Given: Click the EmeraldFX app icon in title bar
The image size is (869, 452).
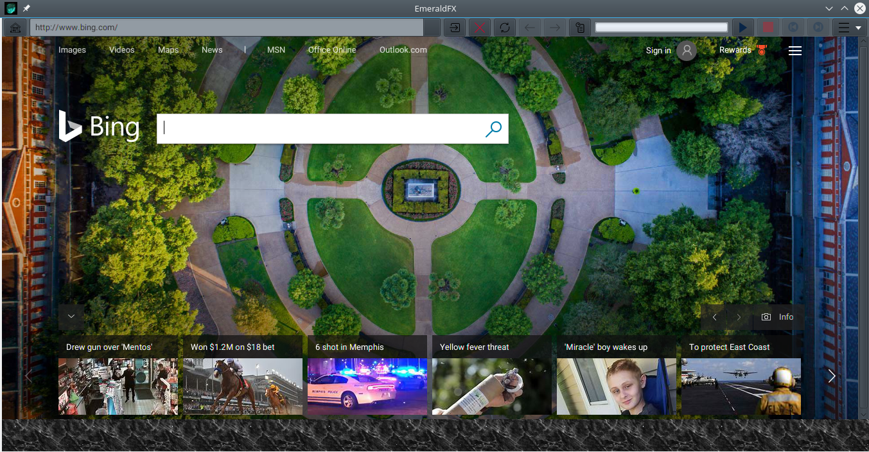Looking at the screenshot, I should pyautogui.click(x=10, y=8).
